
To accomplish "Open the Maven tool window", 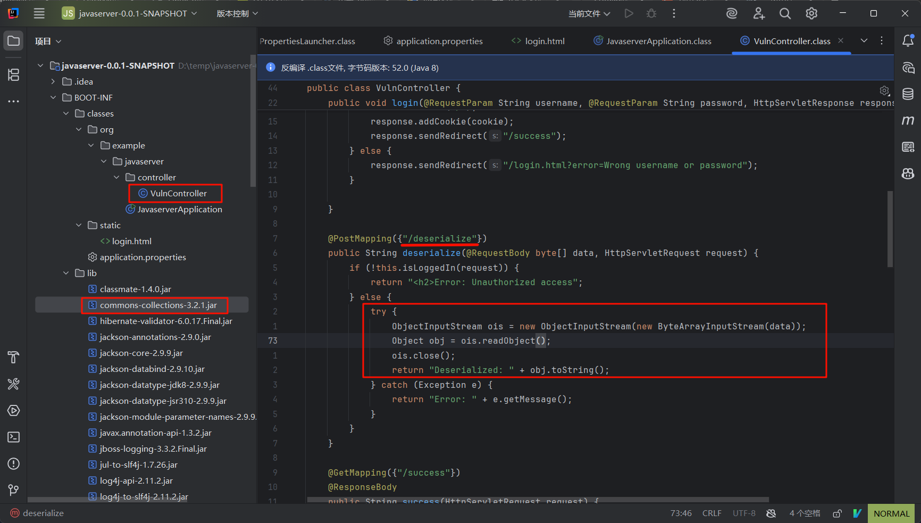I will pyautogui.click(x=908, y=121).
